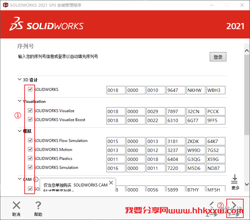Click Motion serial field W99D

point(196,150)
